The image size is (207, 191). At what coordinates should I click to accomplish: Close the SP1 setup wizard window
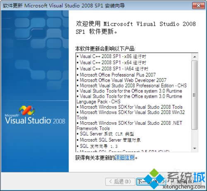pos(198,5)
